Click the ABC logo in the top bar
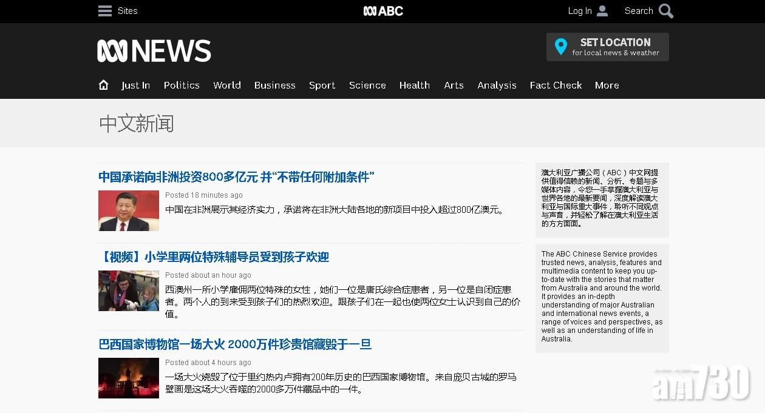 (382, 10)
